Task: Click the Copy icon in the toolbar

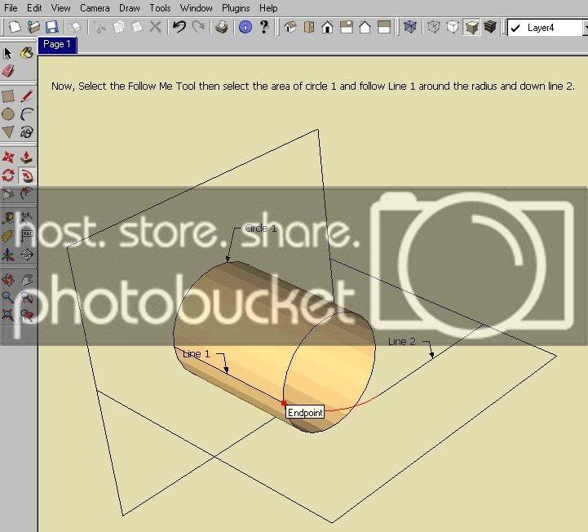Action: [x=118, y=27]
